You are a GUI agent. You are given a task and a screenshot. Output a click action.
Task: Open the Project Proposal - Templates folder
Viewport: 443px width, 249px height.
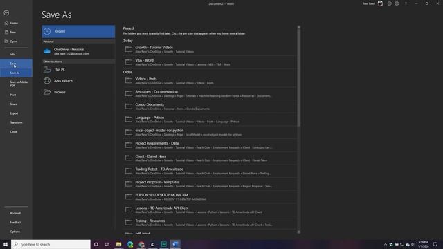(210, 184)
